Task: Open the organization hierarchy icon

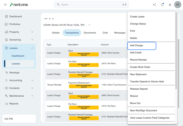Action: click(x=170, y=5)
